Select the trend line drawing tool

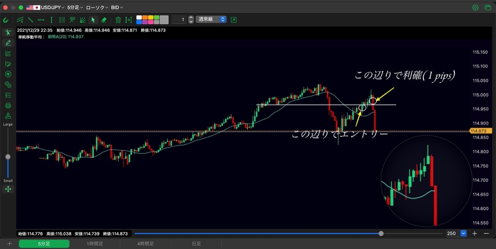pos(20,19)
